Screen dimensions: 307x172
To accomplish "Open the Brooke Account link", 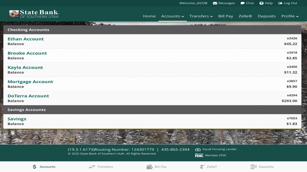I will pyautogui.click(x=27, y=53).
